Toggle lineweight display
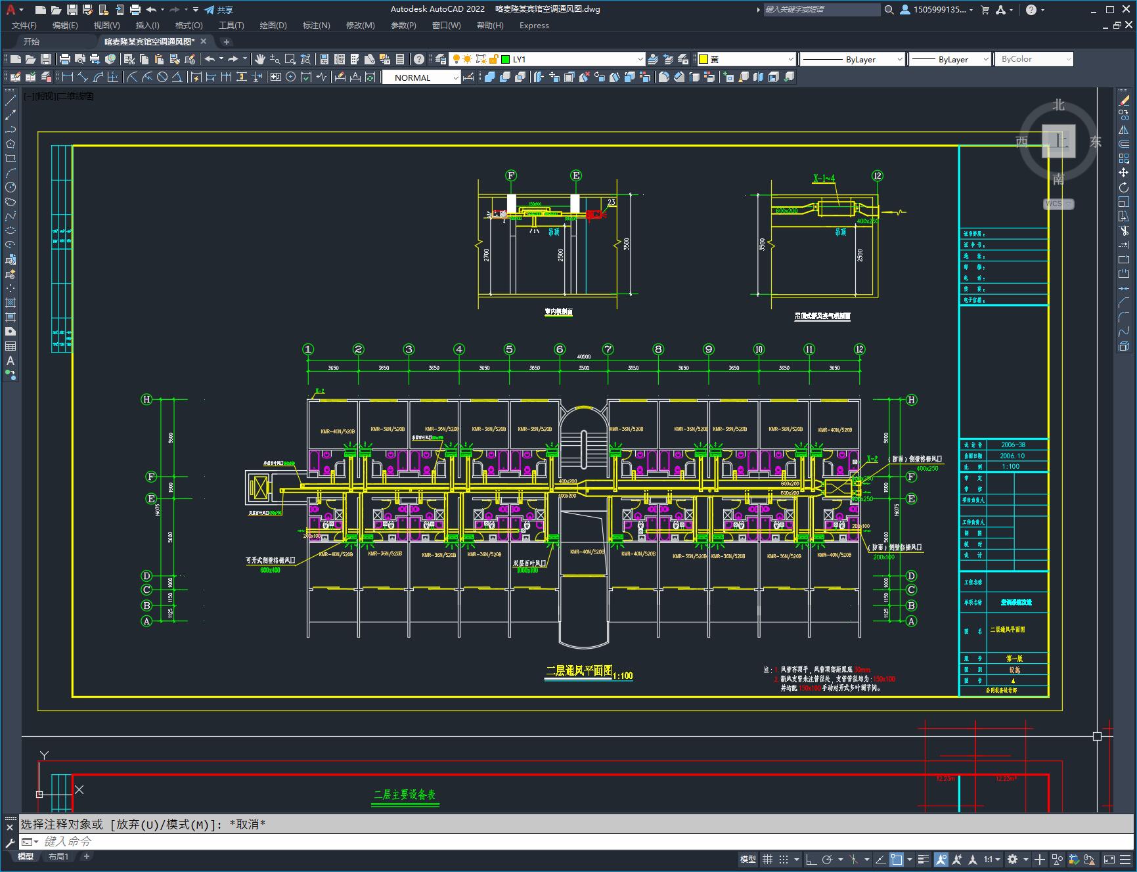 924,859
